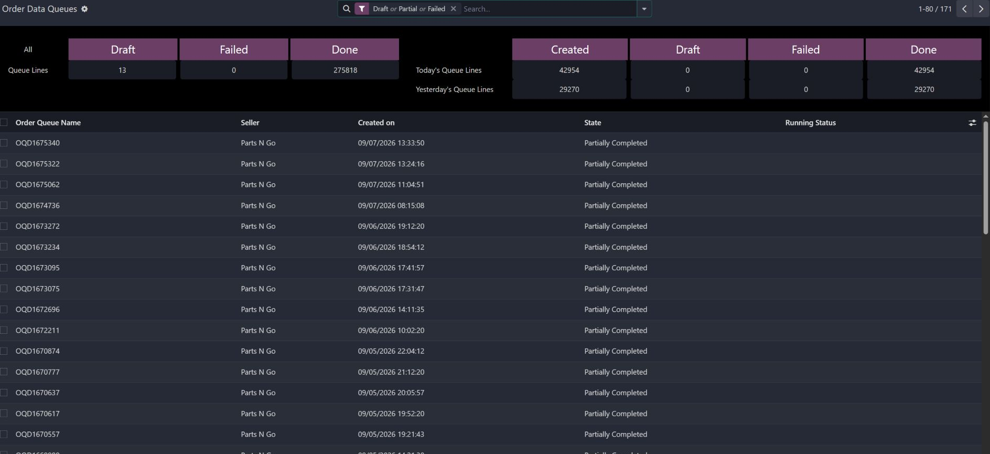
Task: Click the 1-80 / 171 pager counter
Action: tap(934, 9)
